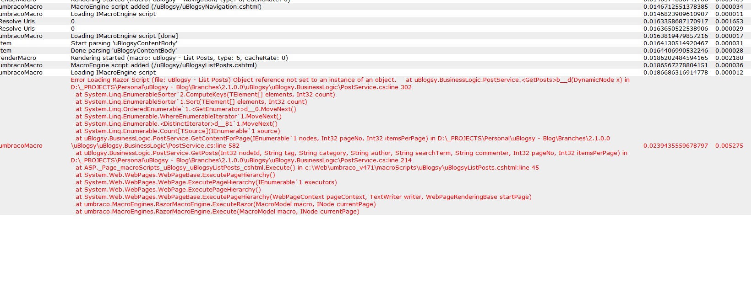This screenshot has width=752, height=288.
Task: Select the 'MacroEngine script added (/uBlogsy/uBlogsyNavigation.cshtml)' message
Action: click(166, 7)
